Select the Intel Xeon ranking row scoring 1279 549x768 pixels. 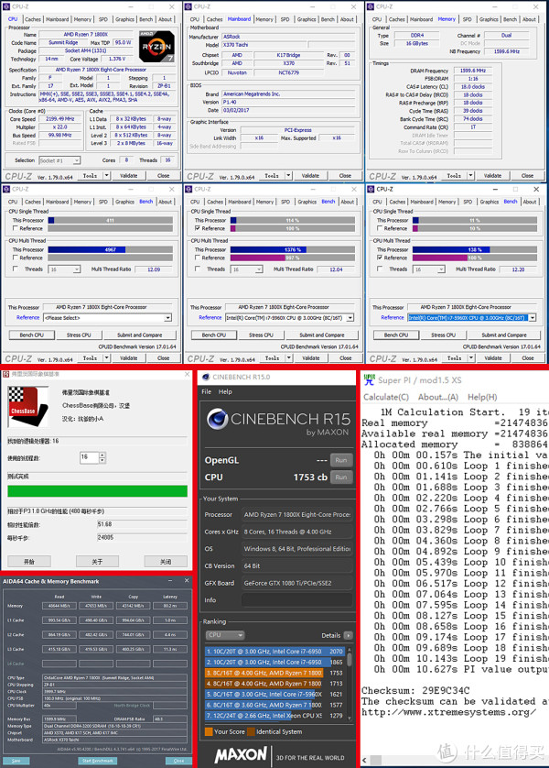pyautogui.click(x=274, y=716)
